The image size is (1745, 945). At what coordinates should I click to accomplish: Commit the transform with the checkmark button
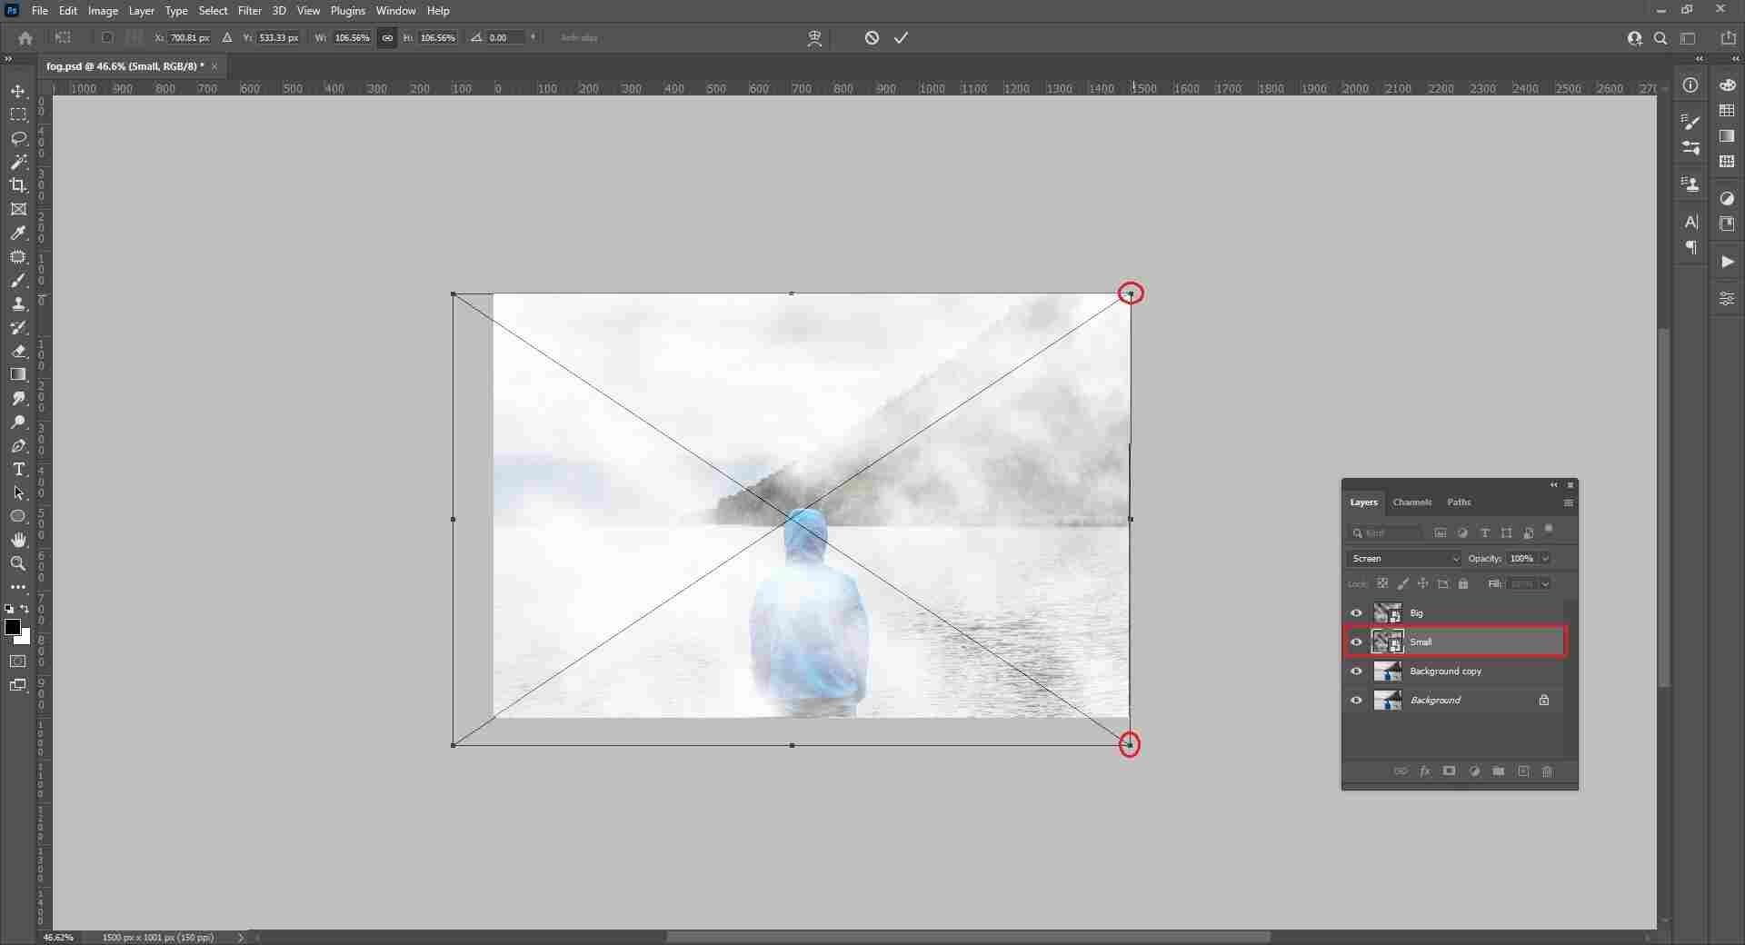click(x=901, y=37)
